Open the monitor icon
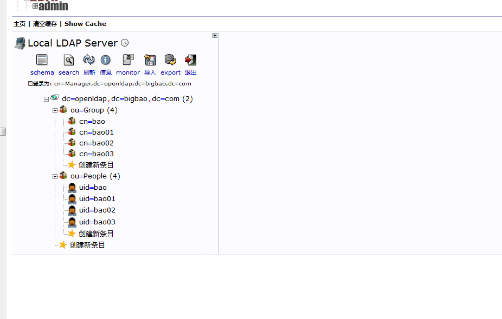This screenshot has width=502, height=319. [x=128, y=59]
